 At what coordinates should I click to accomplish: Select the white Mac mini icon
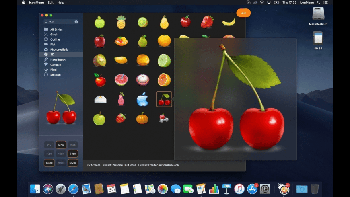(x=100, y=99)
